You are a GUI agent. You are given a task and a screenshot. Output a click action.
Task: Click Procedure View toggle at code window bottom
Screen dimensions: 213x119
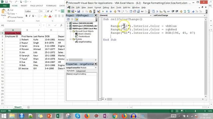pyautogui.click(x=100, y=99)
